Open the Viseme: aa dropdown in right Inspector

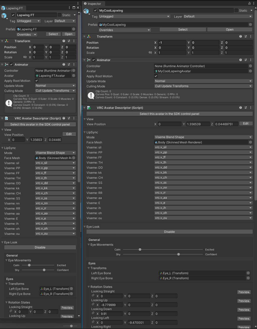tap(203, 198)
